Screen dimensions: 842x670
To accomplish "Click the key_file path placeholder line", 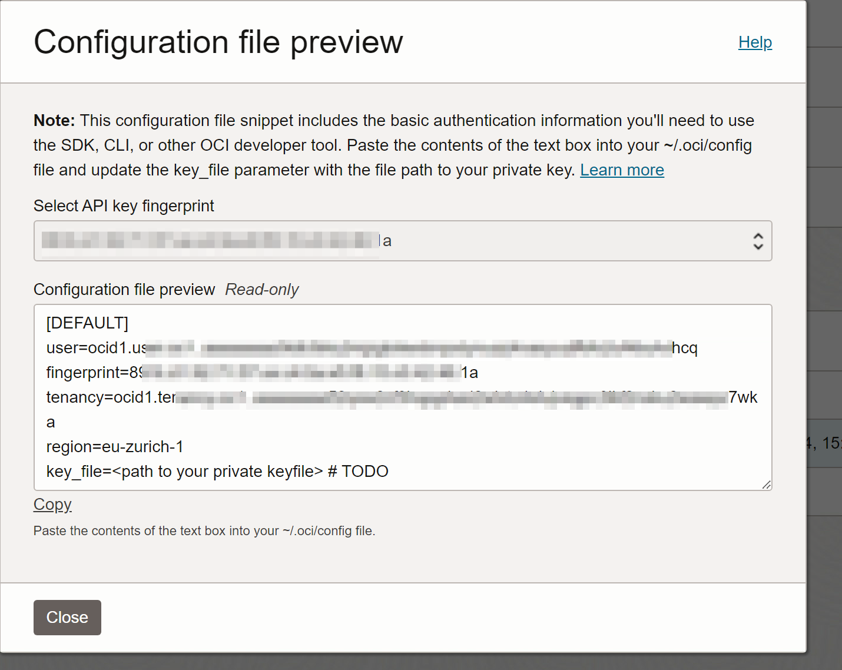I will pos(217,472).
